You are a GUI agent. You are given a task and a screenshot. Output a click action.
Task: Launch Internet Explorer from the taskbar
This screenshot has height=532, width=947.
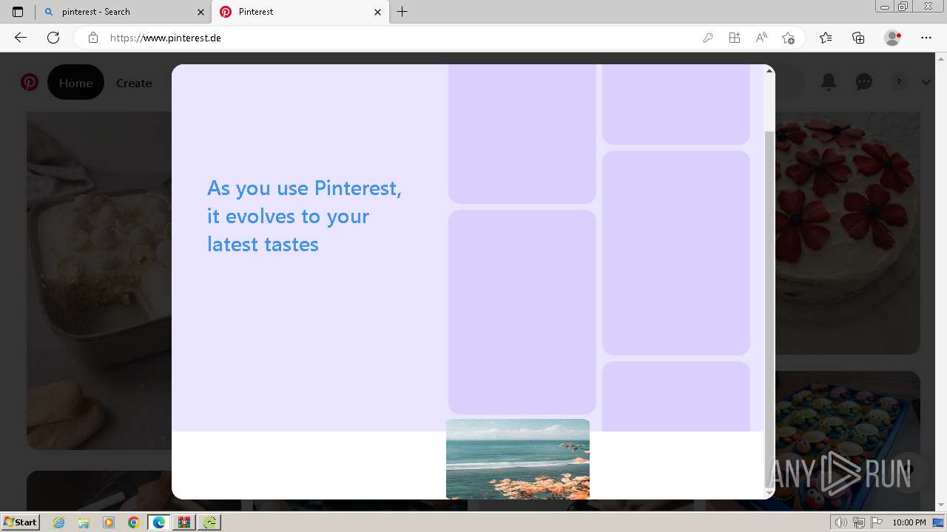pyautogui.click(x=59, y=522)
